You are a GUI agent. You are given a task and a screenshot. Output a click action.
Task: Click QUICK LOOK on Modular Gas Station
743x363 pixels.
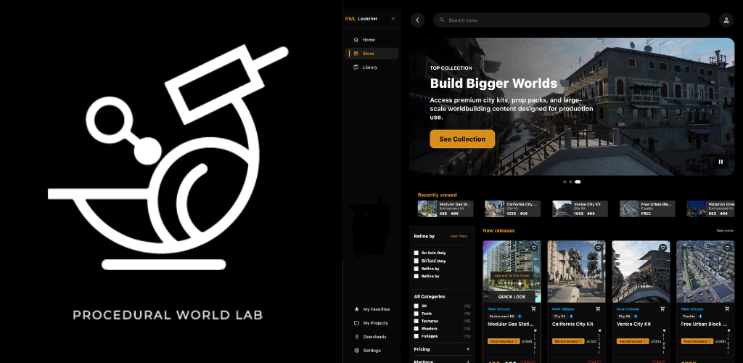(x=512, y=297)
